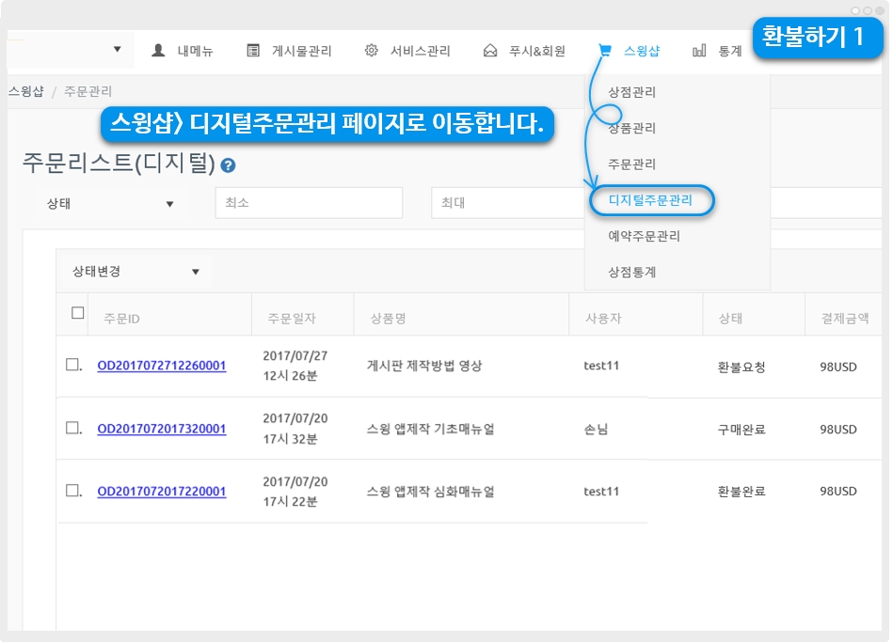Check the box for order OD2017072017320001
This screenshot has height=642, width=893.
72,428
